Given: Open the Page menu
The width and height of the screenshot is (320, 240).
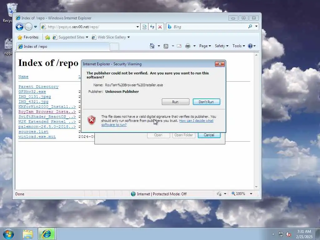Looking at the screenshot, I should tap(205, 46).
